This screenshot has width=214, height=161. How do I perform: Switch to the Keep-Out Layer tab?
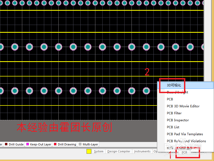pos(39,144)
